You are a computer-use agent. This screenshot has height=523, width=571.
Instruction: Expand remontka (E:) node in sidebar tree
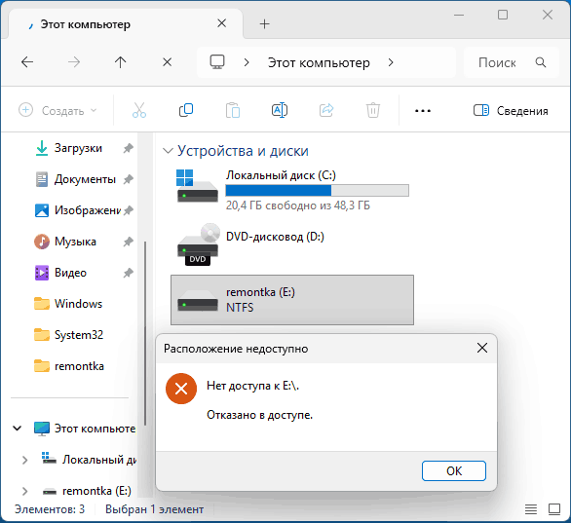[24, 491]
